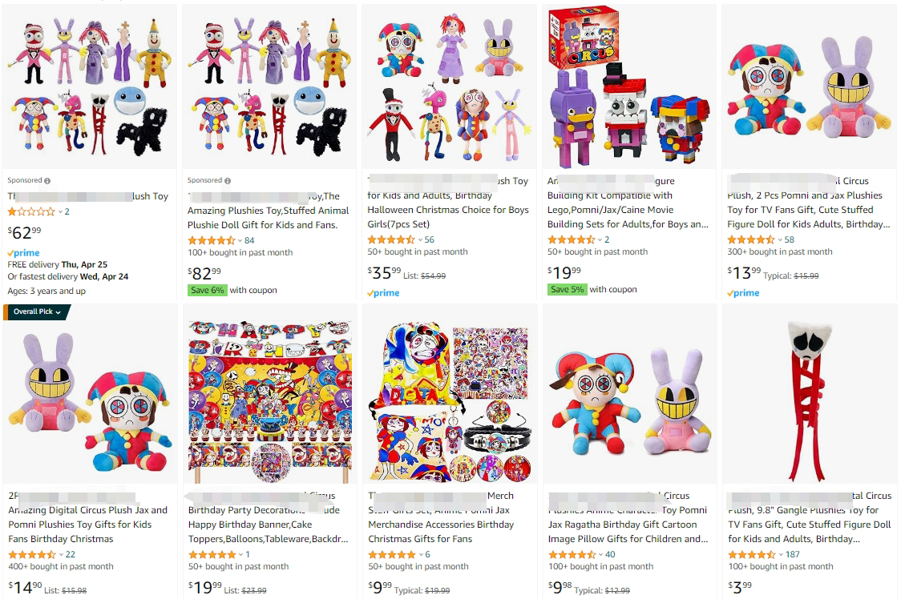Click the star rating of the Lego-compatible building kit

pyautogui.click(x=571, y=239)
